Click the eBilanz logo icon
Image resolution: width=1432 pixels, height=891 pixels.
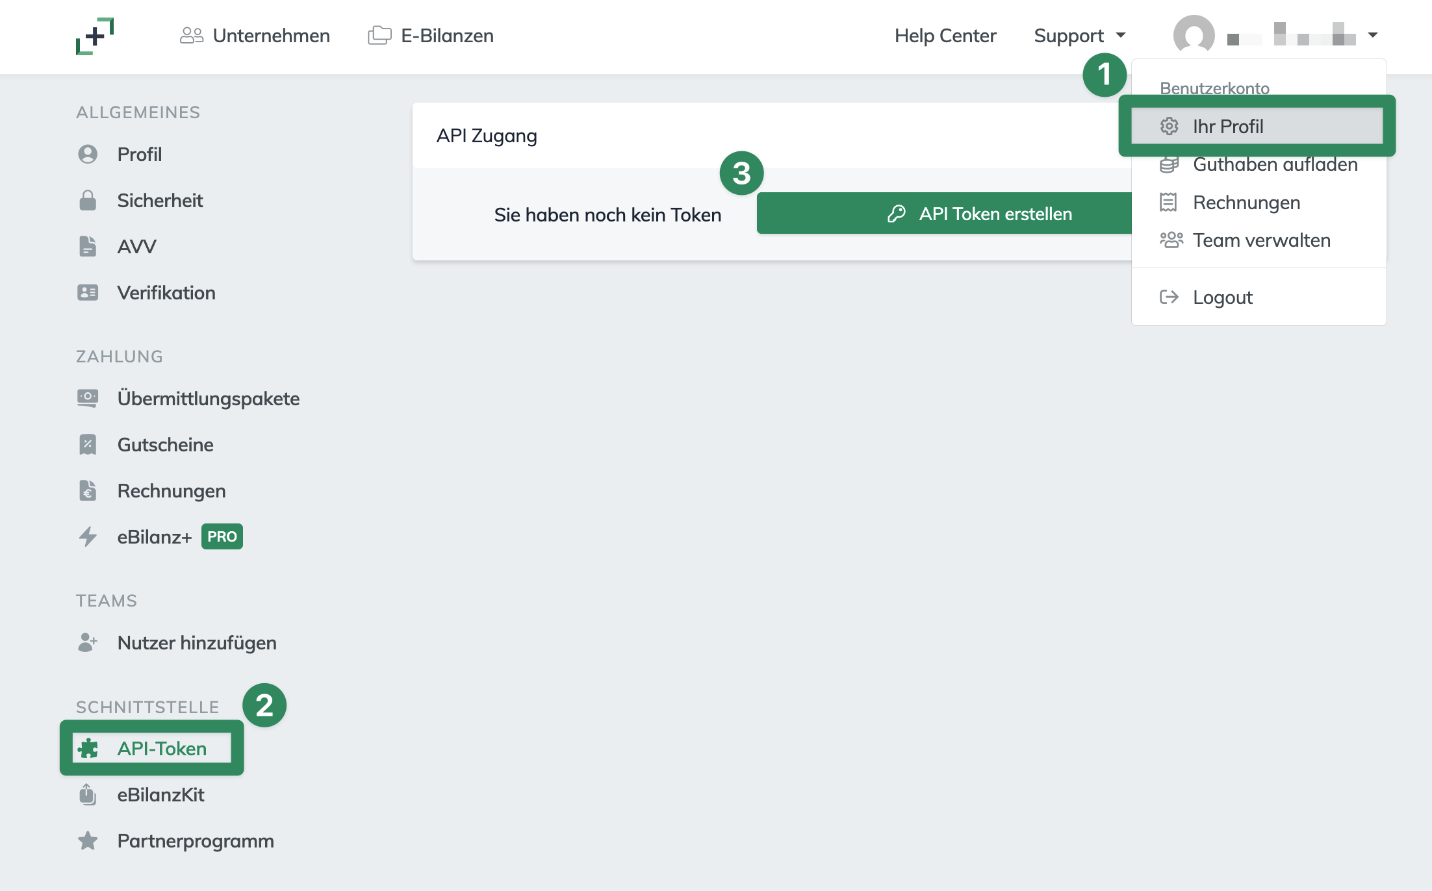pos(95,36)
